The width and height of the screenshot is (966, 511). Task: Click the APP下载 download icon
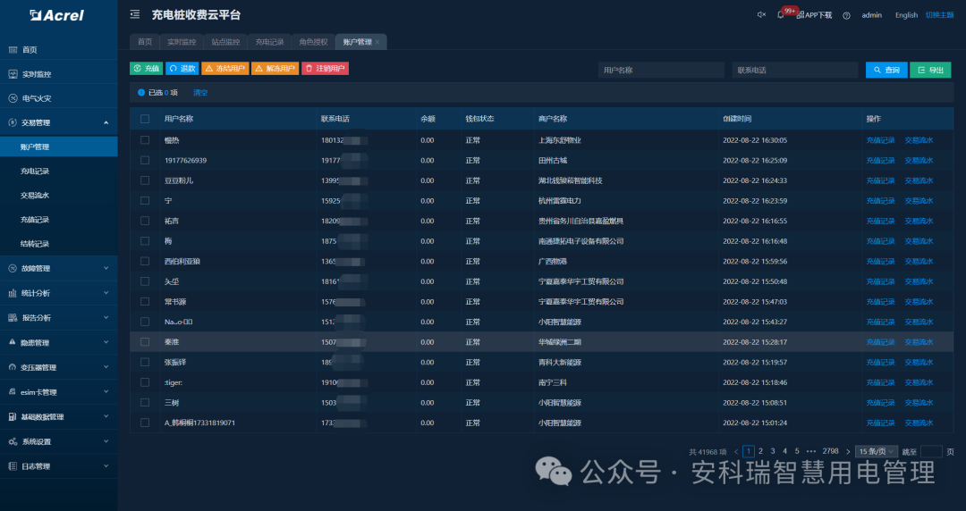[x=801, y=15]
